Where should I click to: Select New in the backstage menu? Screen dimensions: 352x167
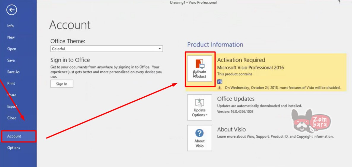[11, 37]
